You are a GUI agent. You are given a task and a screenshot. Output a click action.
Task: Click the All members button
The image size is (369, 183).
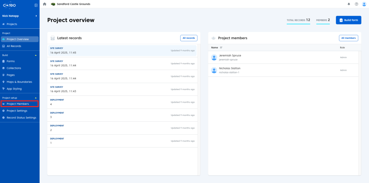click(348, 38)
